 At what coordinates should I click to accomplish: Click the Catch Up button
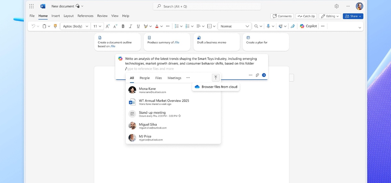tap(306, 16)
